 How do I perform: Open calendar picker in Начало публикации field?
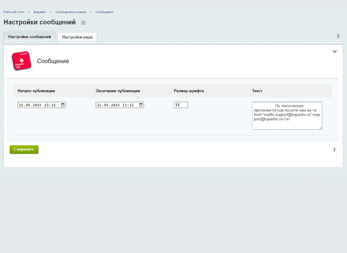[62, 105]
